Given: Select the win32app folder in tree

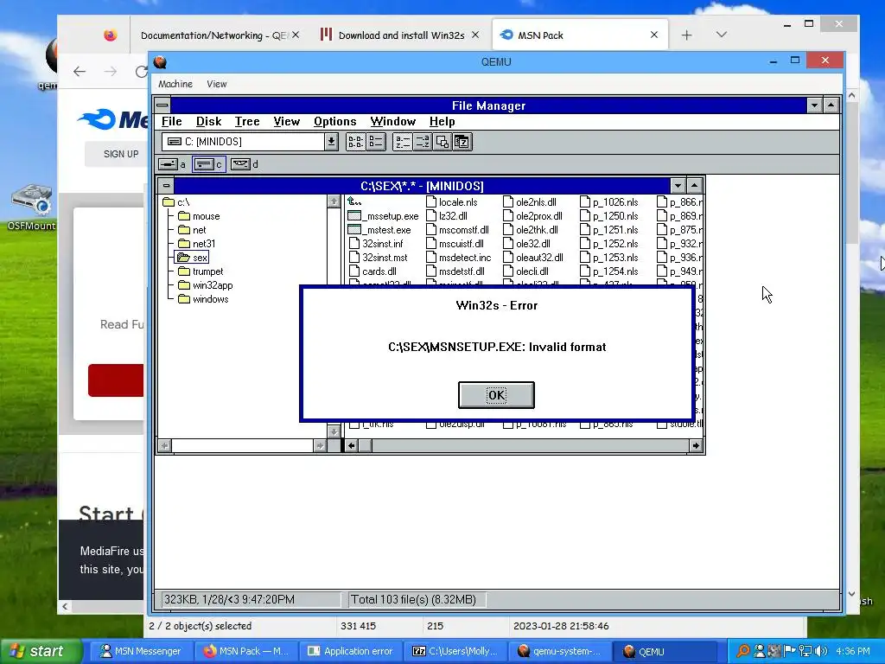Looking at the screenshot, I should [206, 285].
